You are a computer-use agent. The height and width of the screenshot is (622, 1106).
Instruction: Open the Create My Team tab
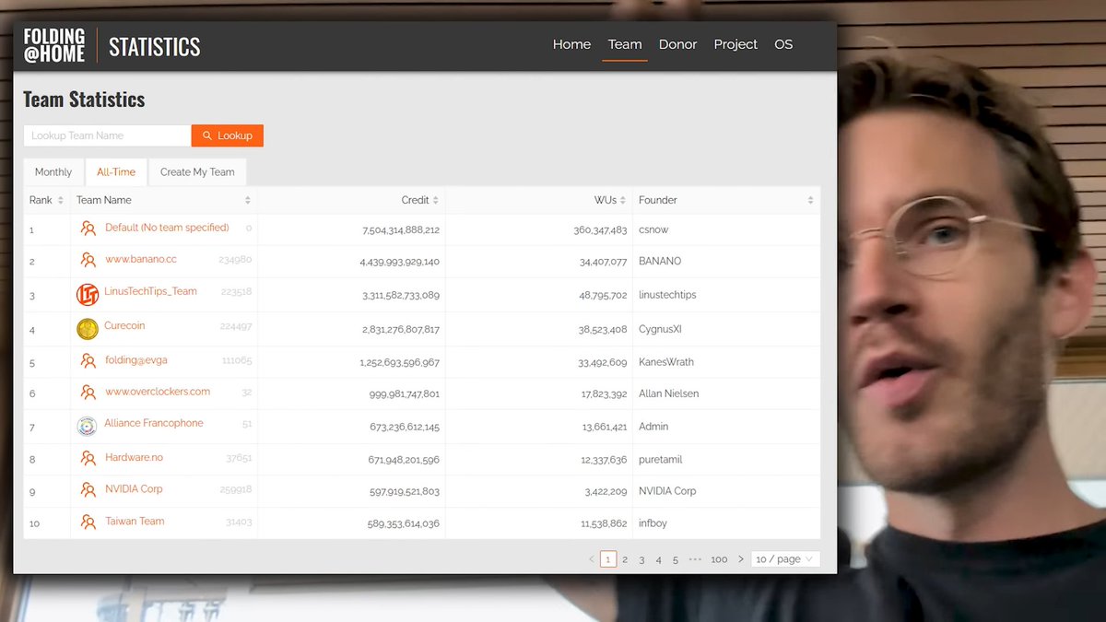[x=197, y=172]
